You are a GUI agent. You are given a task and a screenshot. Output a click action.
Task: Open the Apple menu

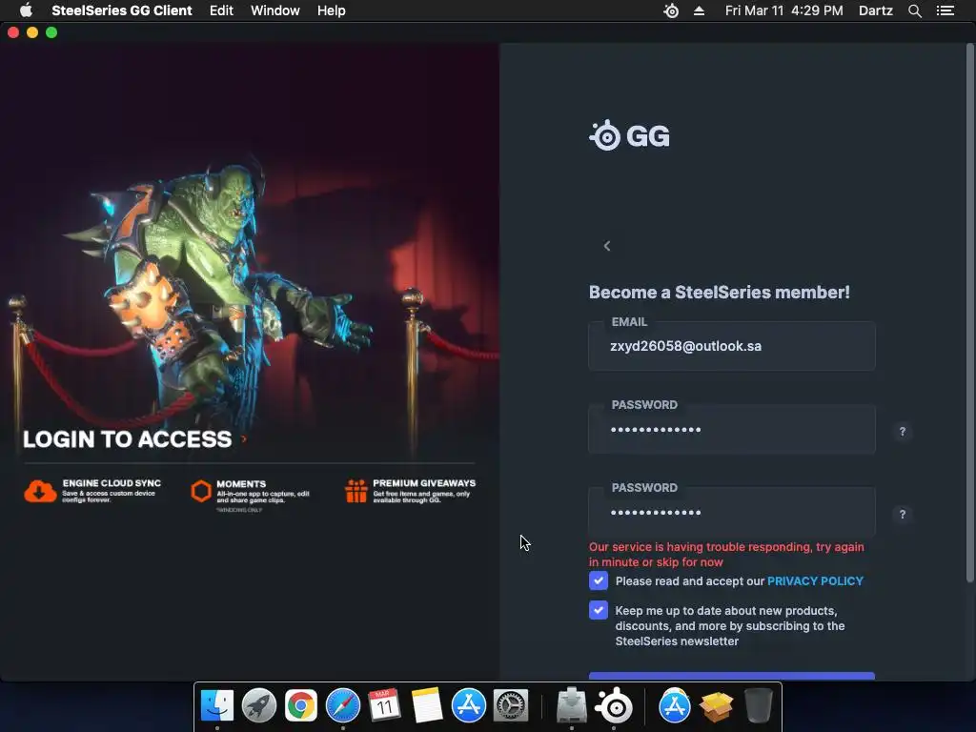[26, 10]
